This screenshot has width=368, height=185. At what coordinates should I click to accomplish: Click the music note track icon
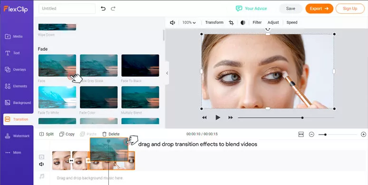pos(42,176)
